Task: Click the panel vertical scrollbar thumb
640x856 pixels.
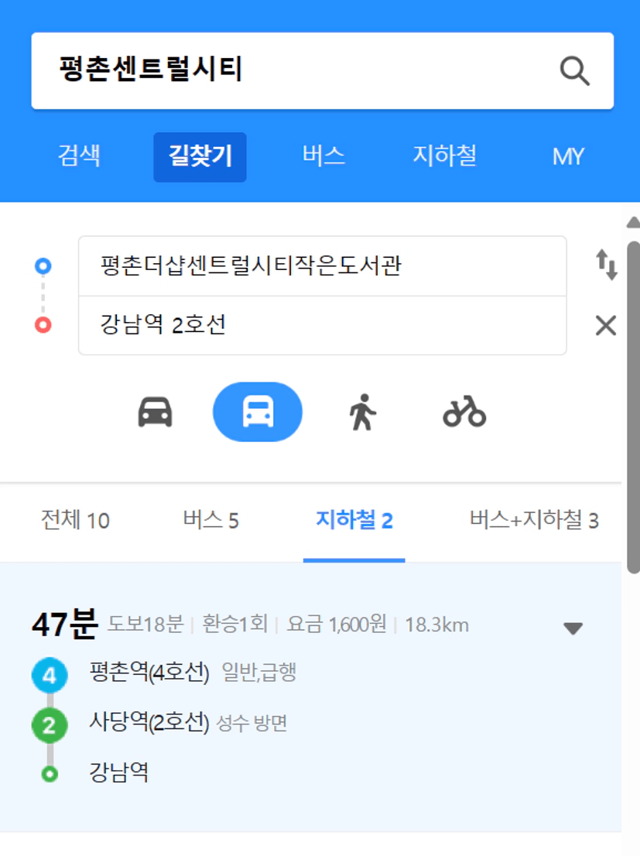Action: point(634,406)
